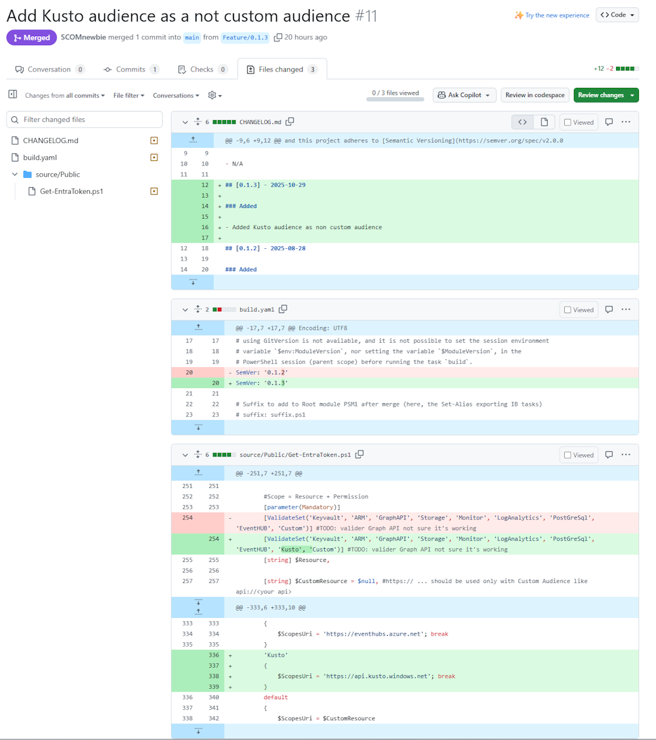This screenshot has width=656, height=740.
Task: Comment on the build.yaml file
Action: 609,309
